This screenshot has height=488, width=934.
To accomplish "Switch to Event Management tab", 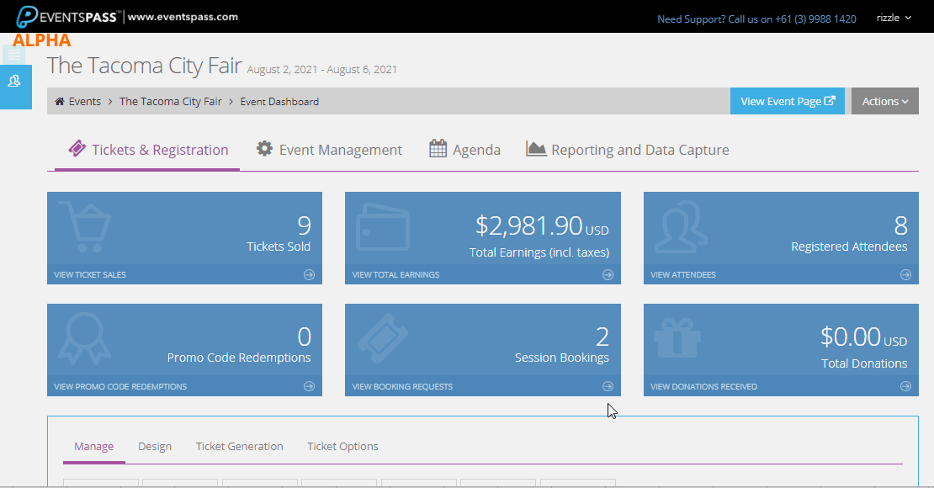I will 329,150.
